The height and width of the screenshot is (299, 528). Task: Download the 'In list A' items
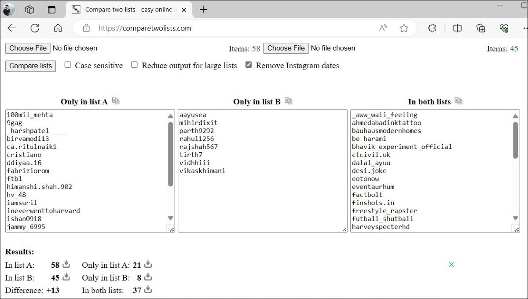(66, 264)
